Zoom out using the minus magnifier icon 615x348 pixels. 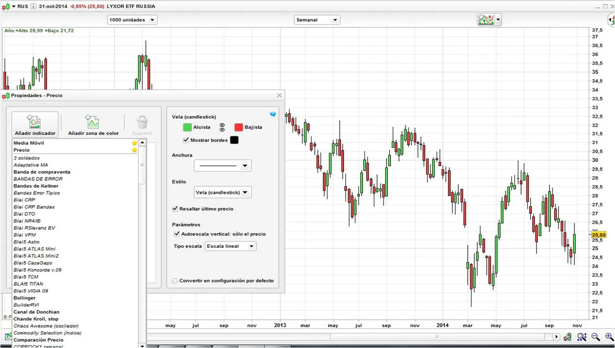pyautogui.click(x=595, y=337)
